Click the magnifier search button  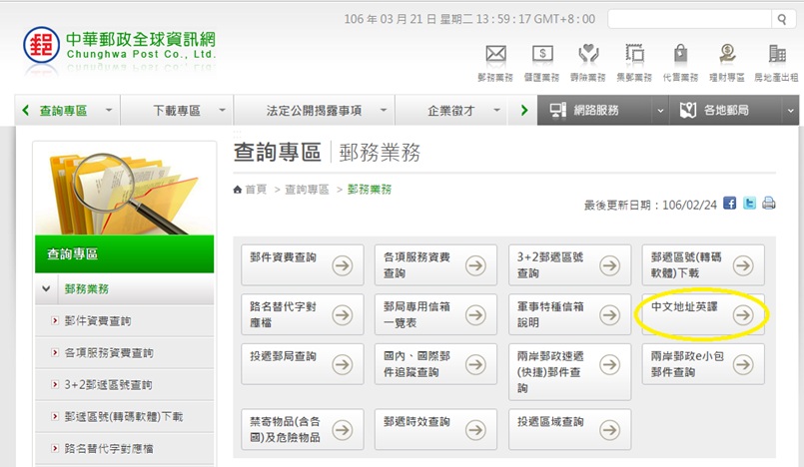(x=779, y=19)
